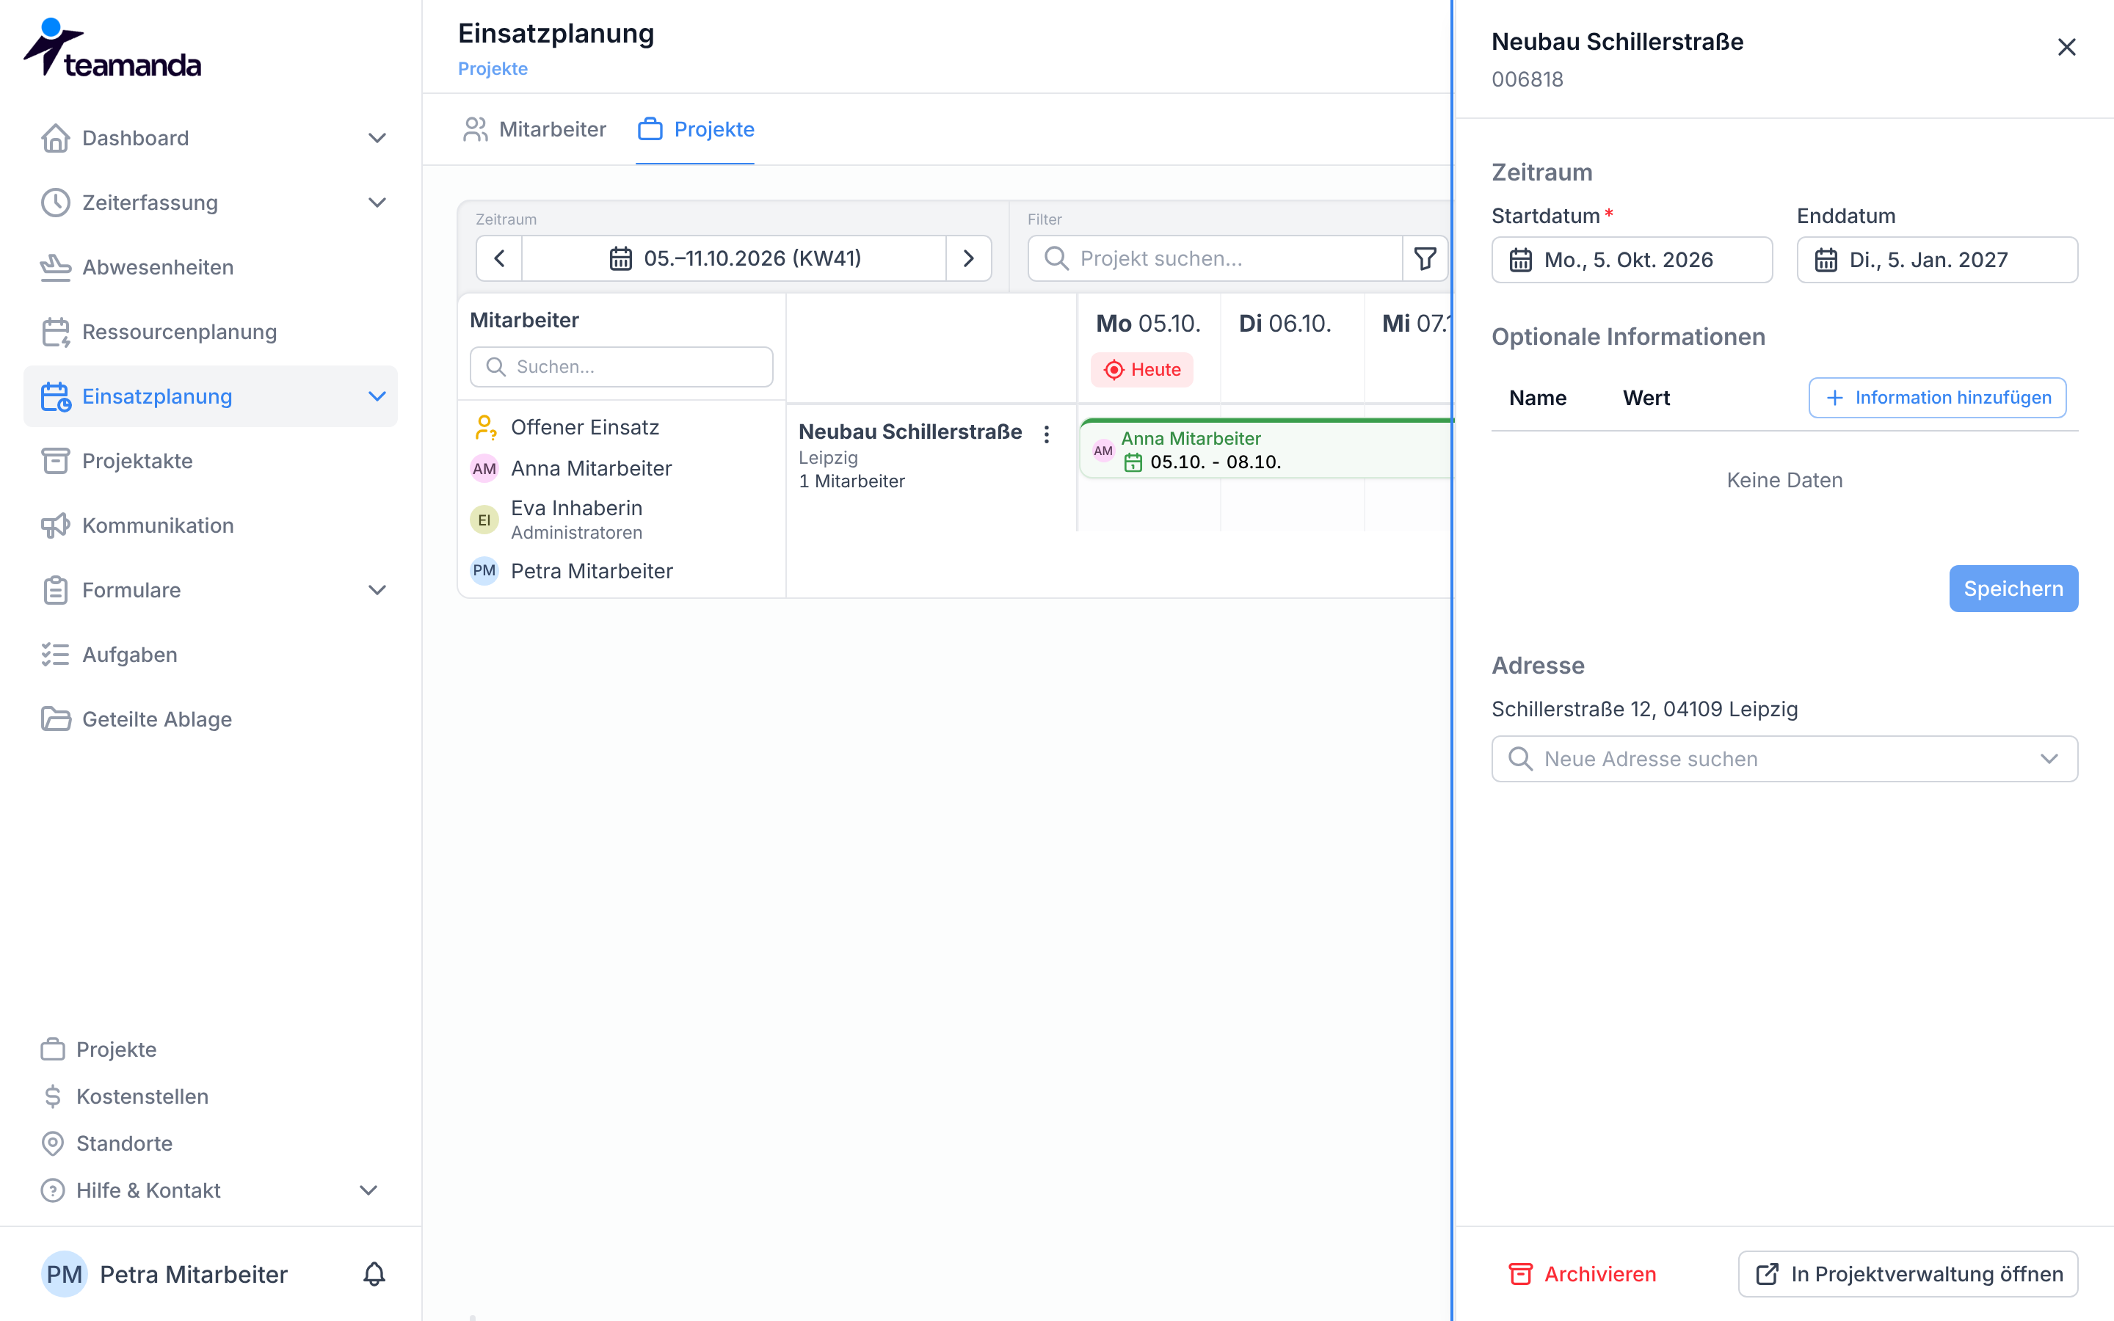The image size is (2114, 1321).
Task: Go to next week in Zeitraum
Action: click(x=968, y=258)
